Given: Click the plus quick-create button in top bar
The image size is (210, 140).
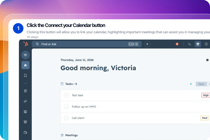Looking at the screenshot, I should (147, 44).
